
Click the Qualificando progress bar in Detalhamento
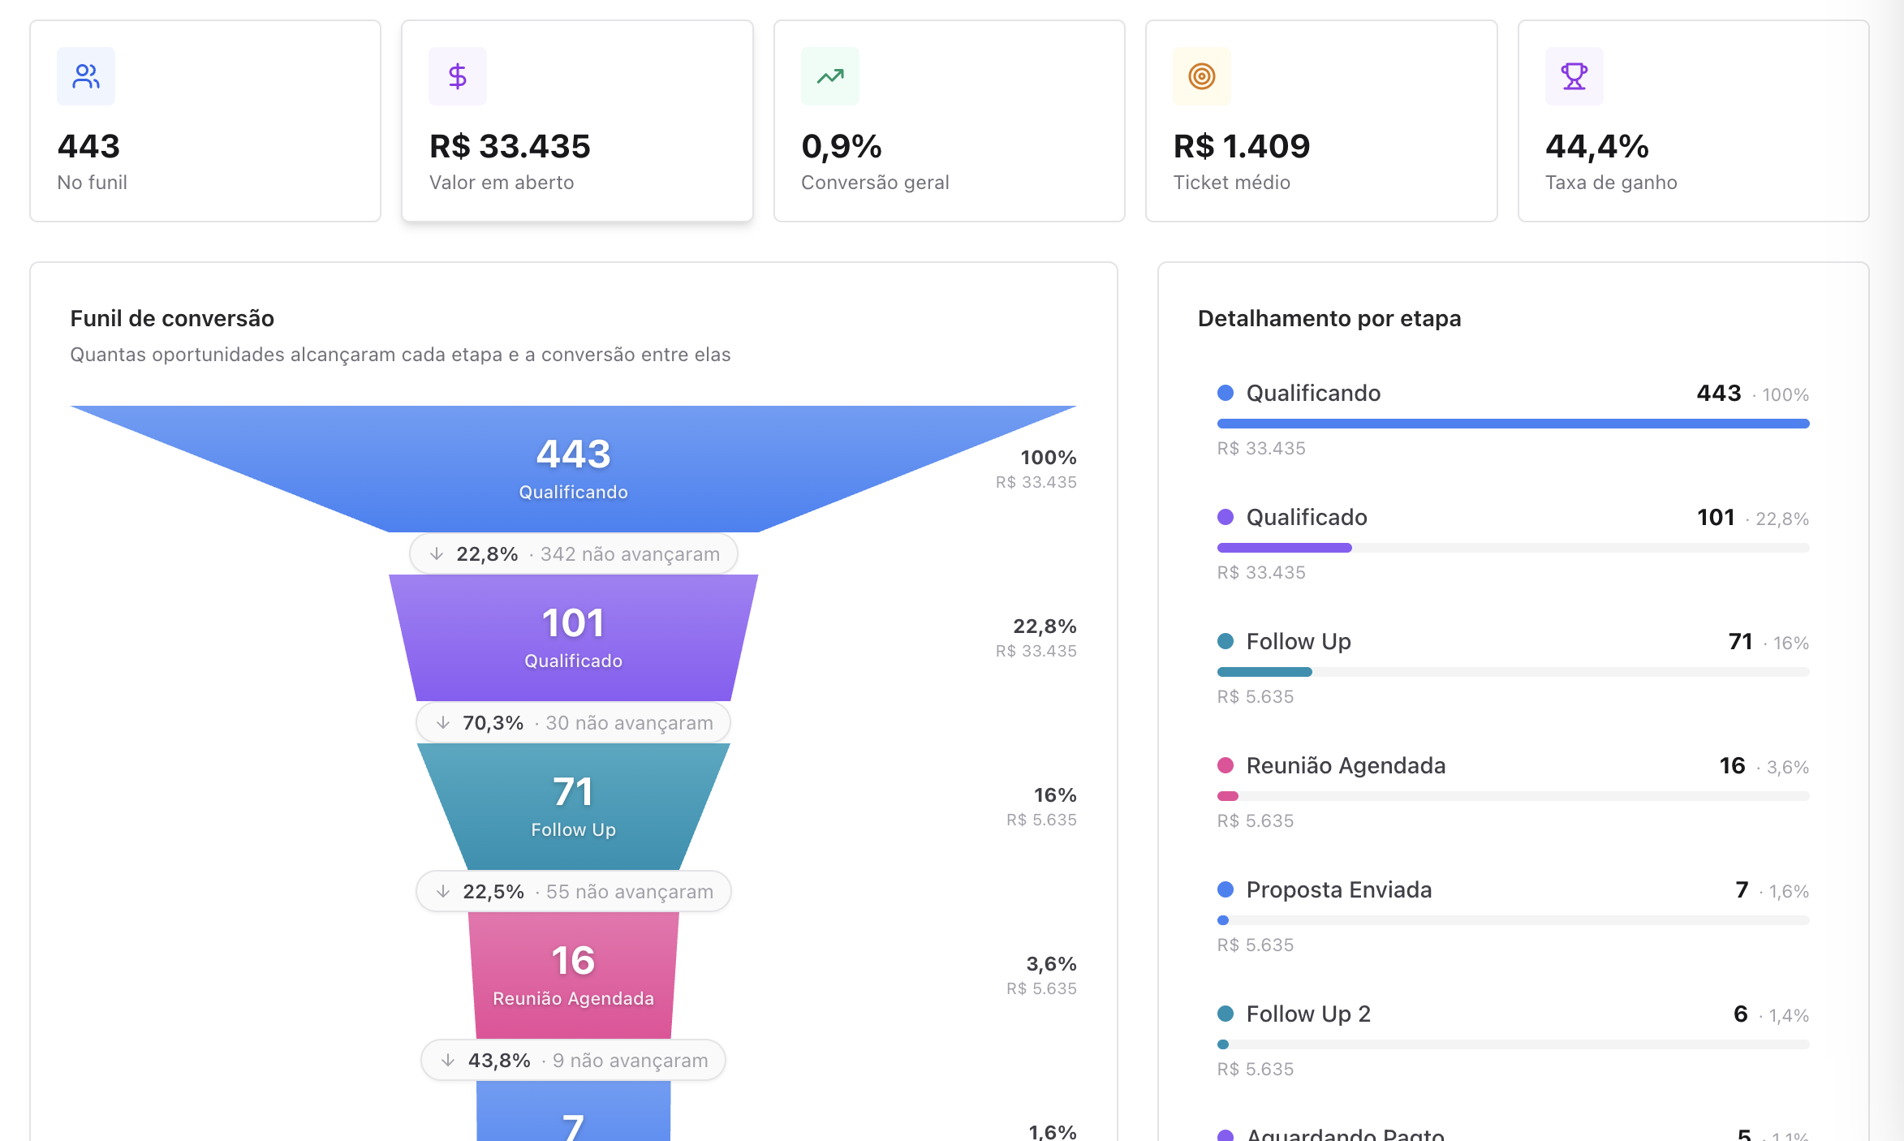click(1514, 424)
